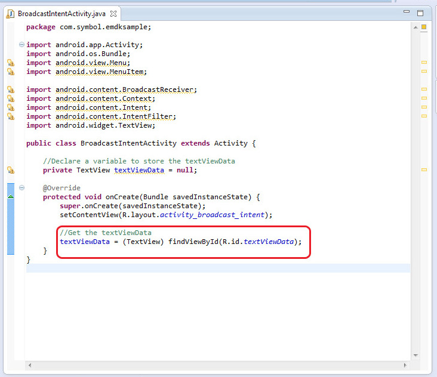Click warning marker next to BroadcastReceiver import
The height and width of the screenshot is (377, 437).
pyautogui.click(x=10, y=89)
